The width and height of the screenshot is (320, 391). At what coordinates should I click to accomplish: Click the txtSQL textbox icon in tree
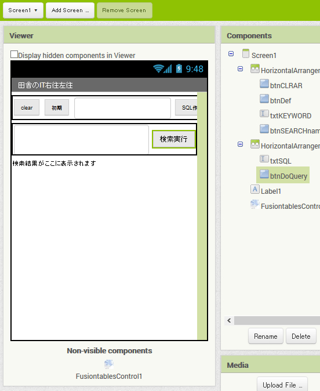pos(264,159)
